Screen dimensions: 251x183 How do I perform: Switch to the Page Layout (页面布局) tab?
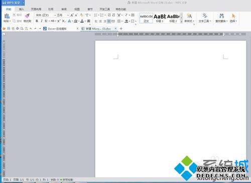point(36,9)
